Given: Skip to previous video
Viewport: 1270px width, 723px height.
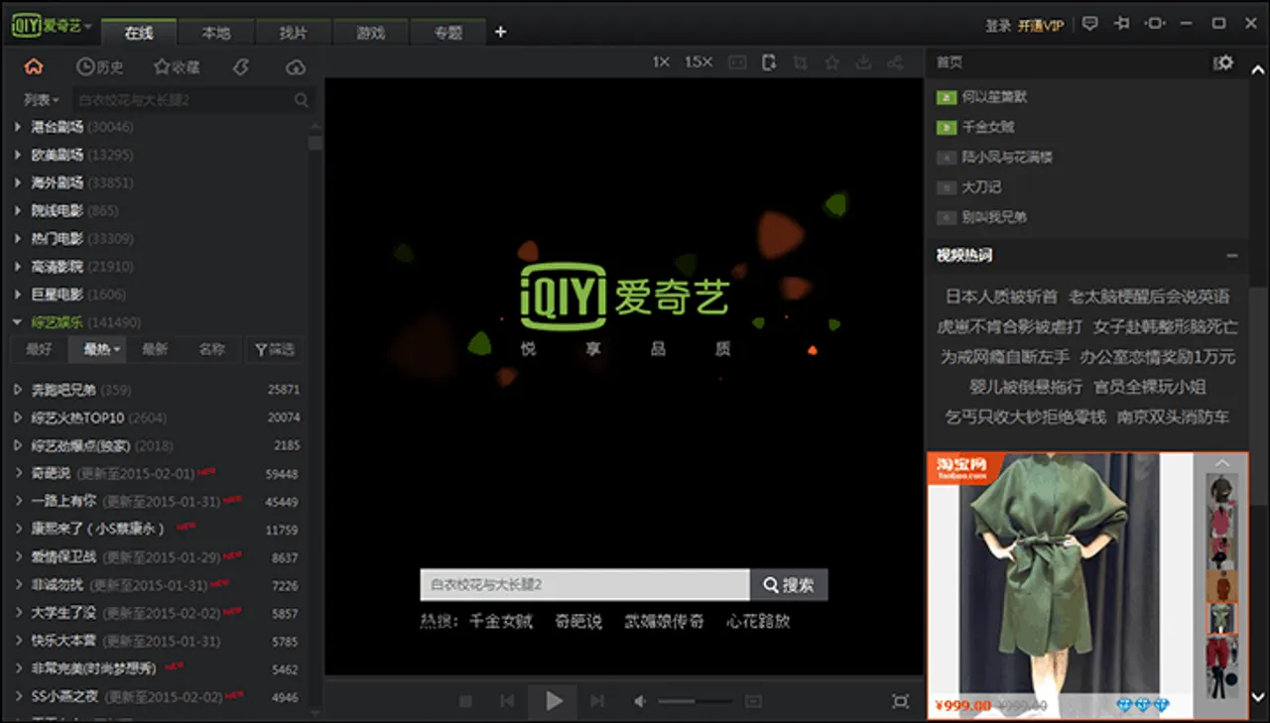Looking at the screenshot, I should [x=507, y=701].
